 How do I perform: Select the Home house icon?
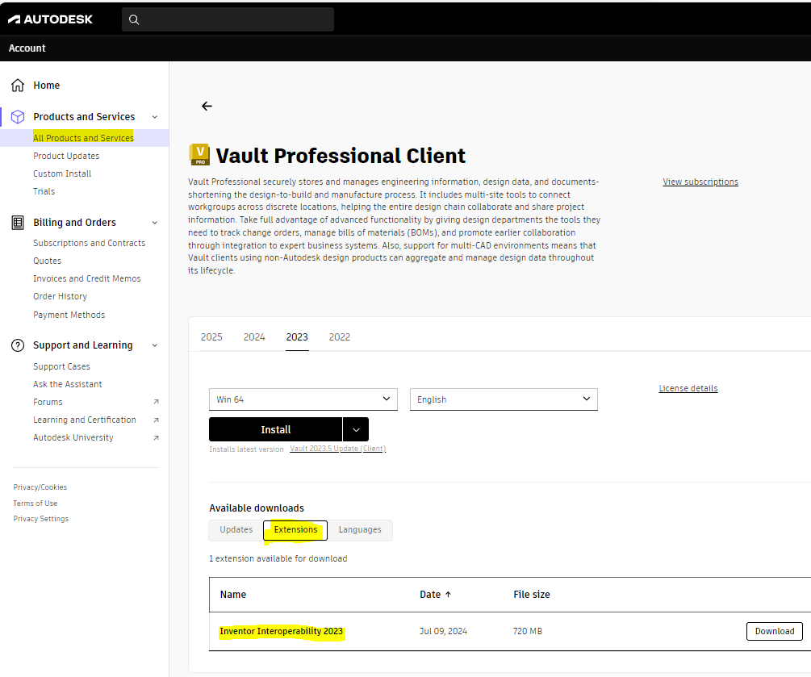[18, 85]
